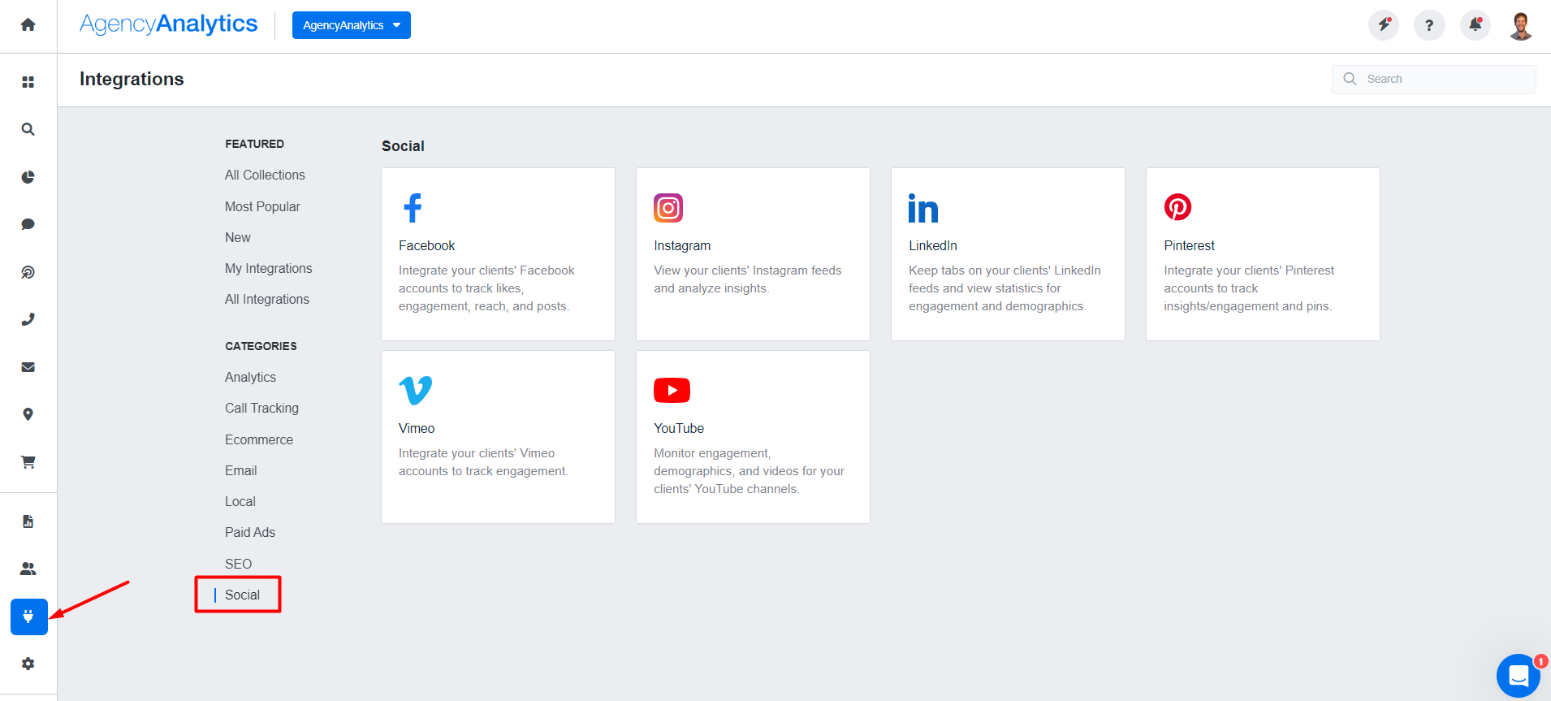Select New in Featured list
Screen dimensions: 1551x701
[237, 237]
